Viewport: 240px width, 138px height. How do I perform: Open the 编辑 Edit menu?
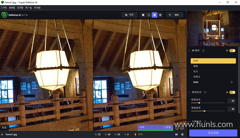(12, 8)
